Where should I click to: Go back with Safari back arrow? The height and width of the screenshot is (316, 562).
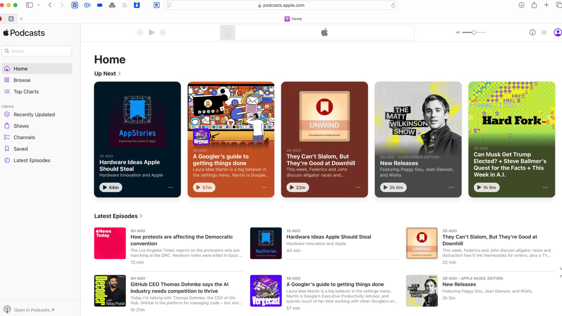click(x=50, y=5)
